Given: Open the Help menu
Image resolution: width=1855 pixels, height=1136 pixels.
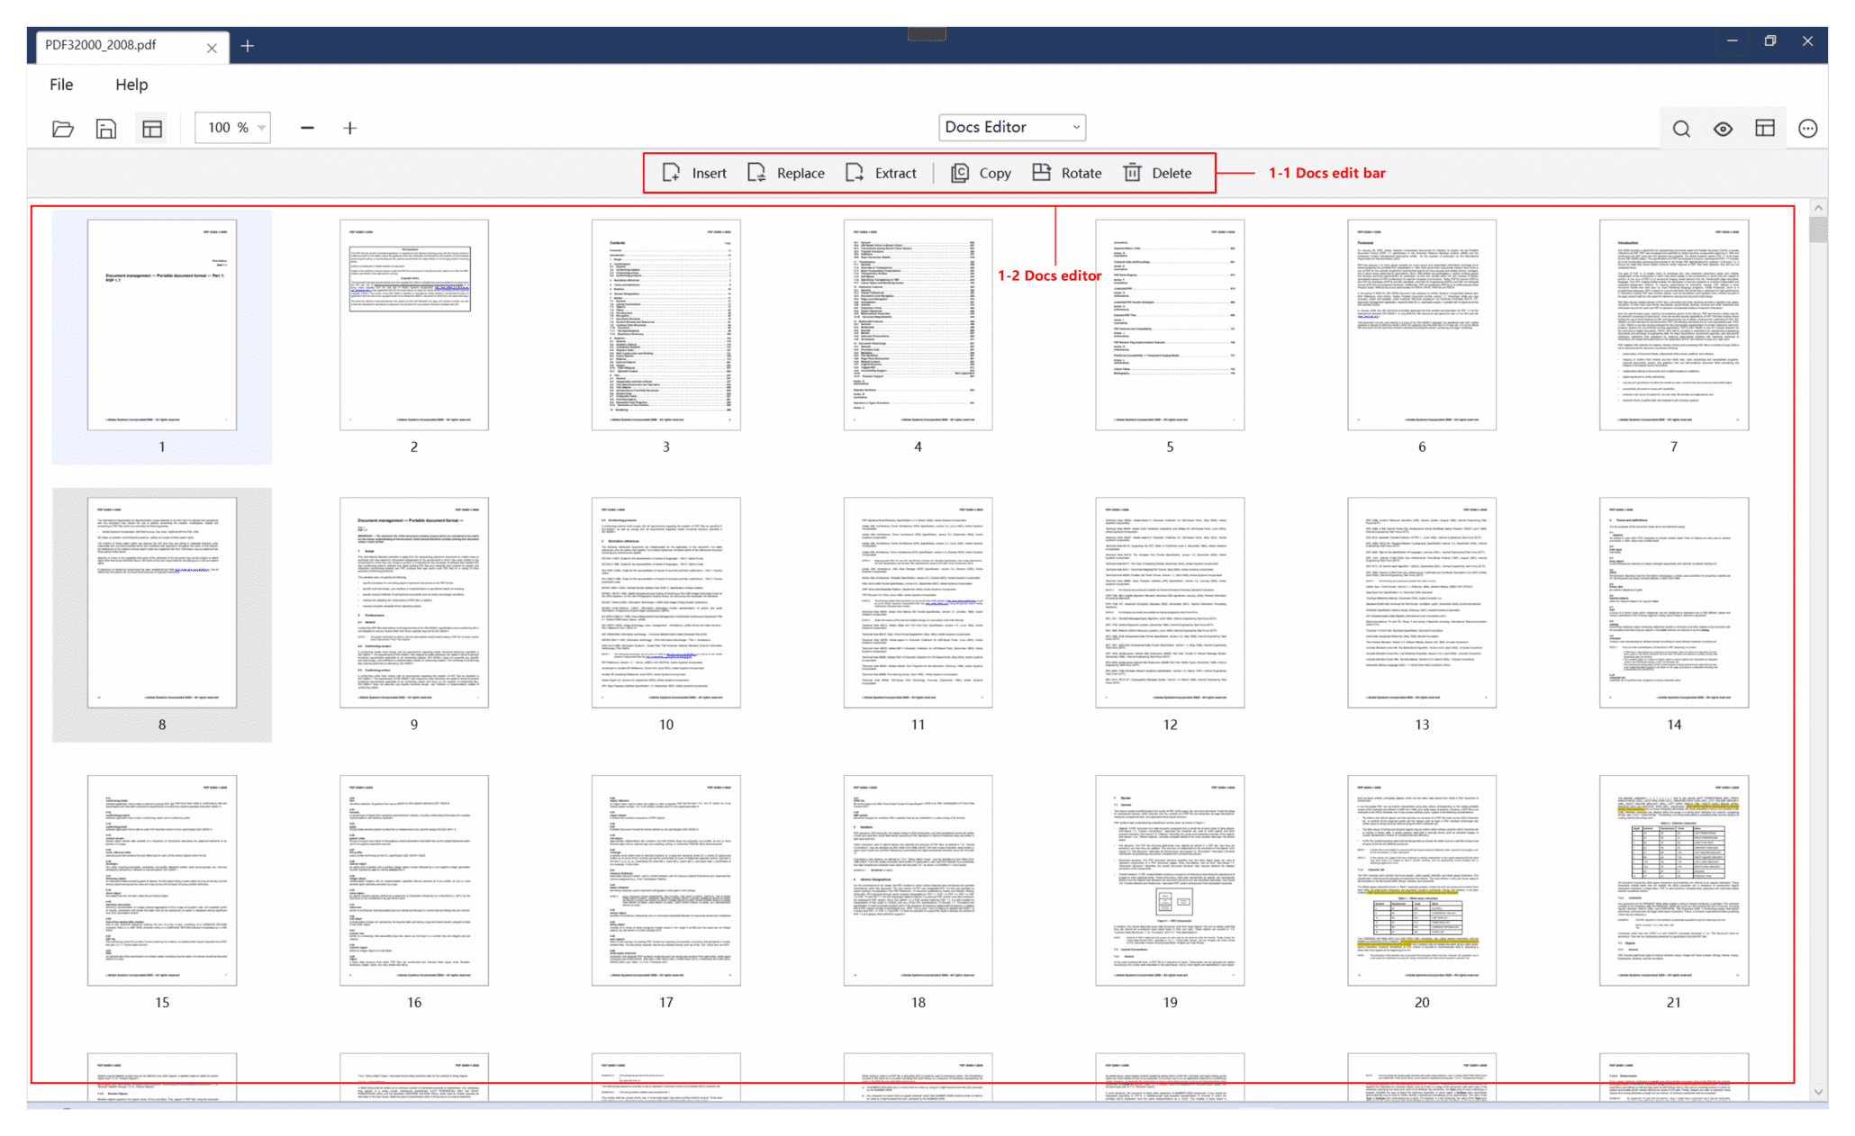Looking at the screenshot, I should click(x=131, y=85).
